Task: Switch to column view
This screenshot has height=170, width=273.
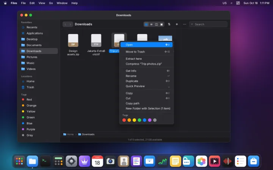Action: coord(156,25)
